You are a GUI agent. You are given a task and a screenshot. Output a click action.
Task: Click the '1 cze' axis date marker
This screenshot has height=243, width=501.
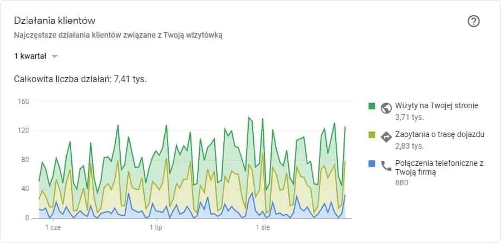tap(53, 227)
